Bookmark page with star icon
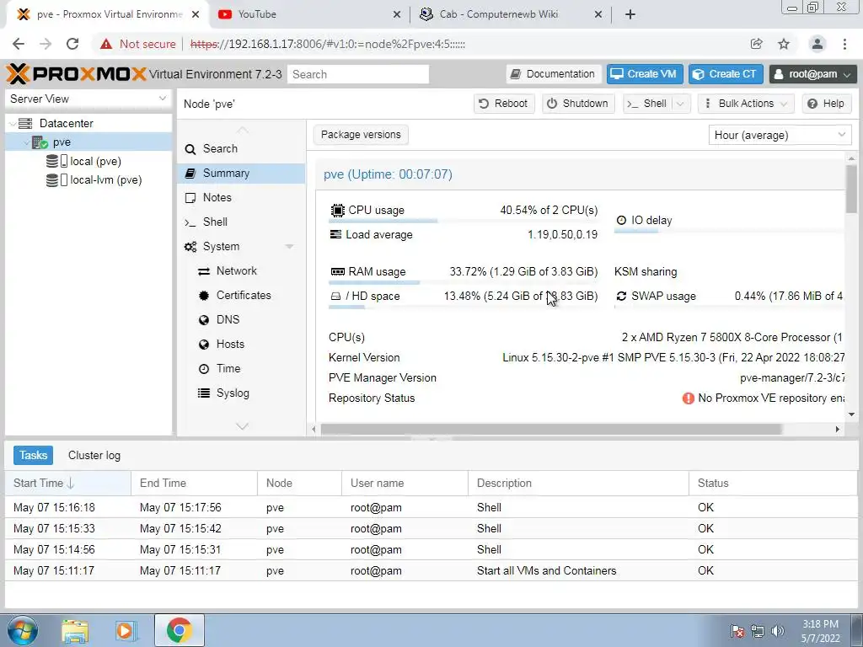 point(784,44)
